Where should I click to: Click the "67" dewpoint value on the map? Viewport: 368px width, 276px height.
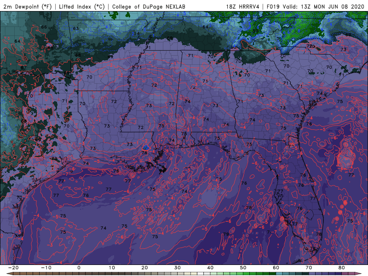click(x=24, y=67)
